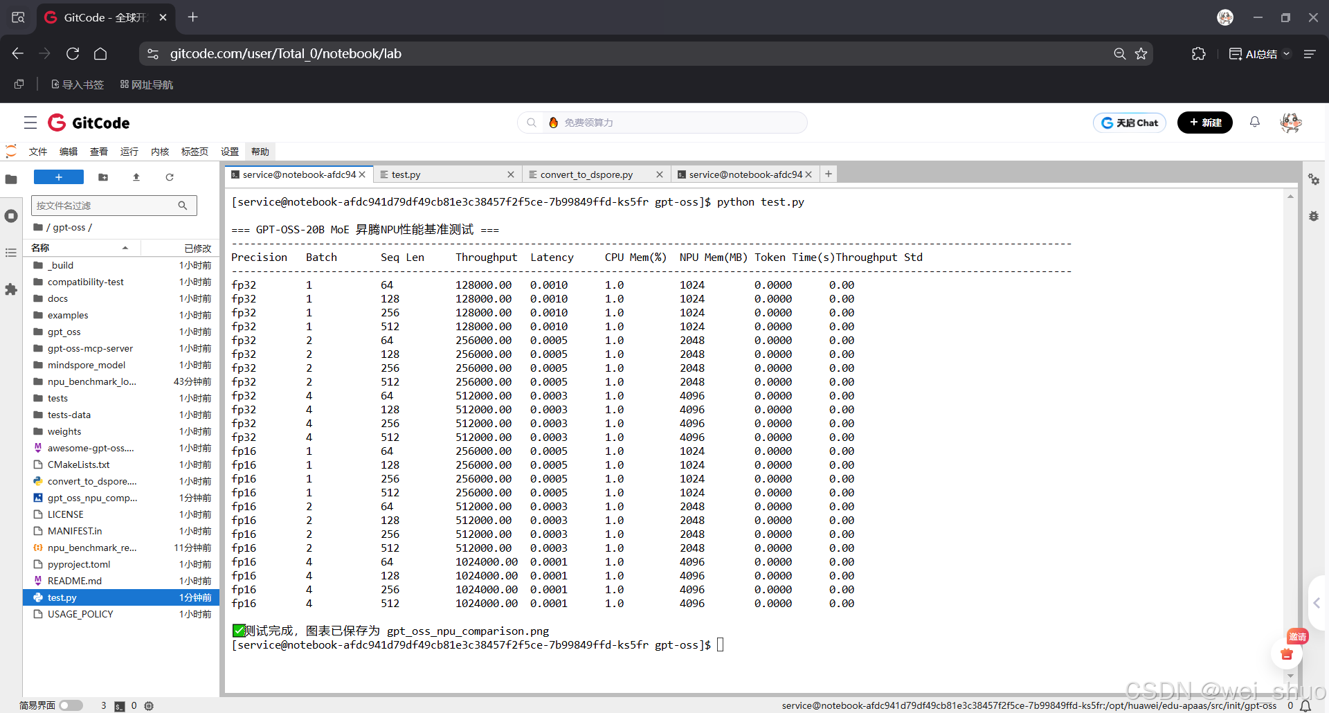Open property inspector gears on right sidebar
Screen dimensions: 1329x713
(1314, 179)
